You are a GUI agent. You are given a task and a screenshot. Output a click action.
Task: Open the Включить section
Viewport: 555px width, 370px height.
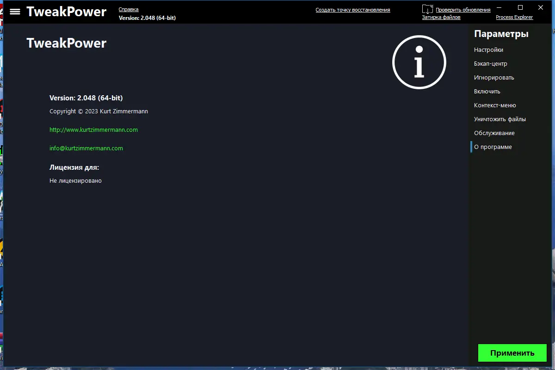click(487, 92)
